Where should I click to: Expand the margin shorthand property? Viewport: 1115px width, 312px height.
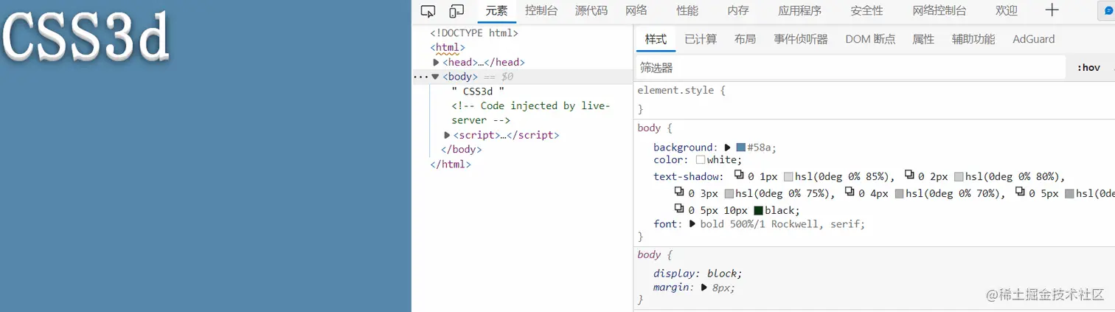704,288
